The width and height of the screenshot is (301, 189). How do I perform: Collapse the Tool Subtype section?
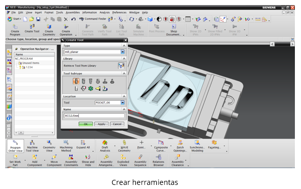124,73
